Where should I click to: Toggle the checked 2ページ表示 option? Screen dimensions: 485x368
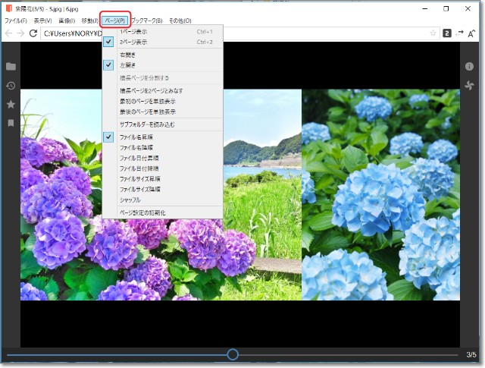134,42
